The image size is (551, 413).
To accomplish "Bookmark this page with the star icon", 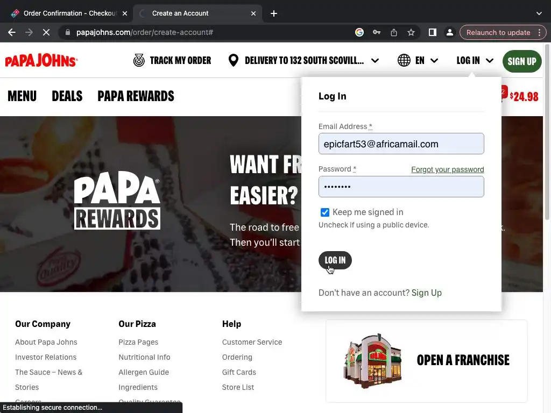I will (x=411, y=32).
